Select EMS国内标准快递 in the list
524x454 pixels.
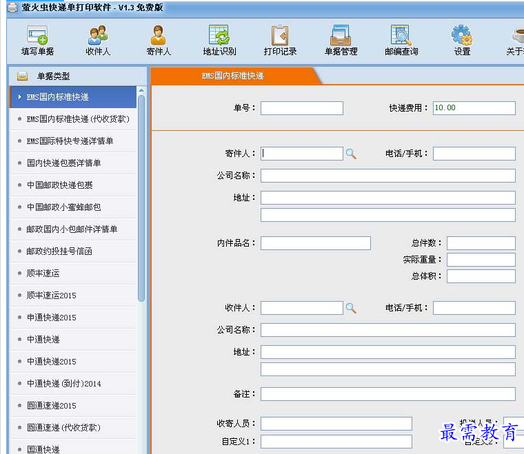pyautogui.click(x=73, y=97)
